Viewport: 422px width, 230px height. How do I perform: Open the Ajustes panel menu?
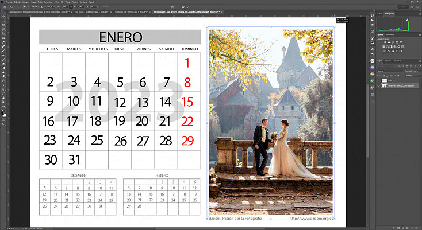pos(420,35)
